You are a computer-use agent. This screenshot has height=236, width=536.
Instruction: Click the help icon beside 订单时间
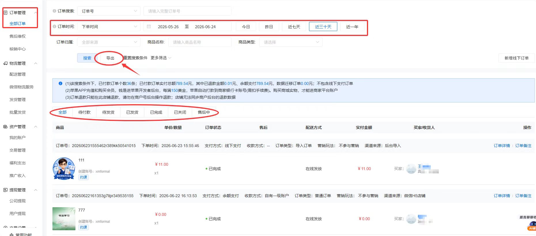[54, 26]
